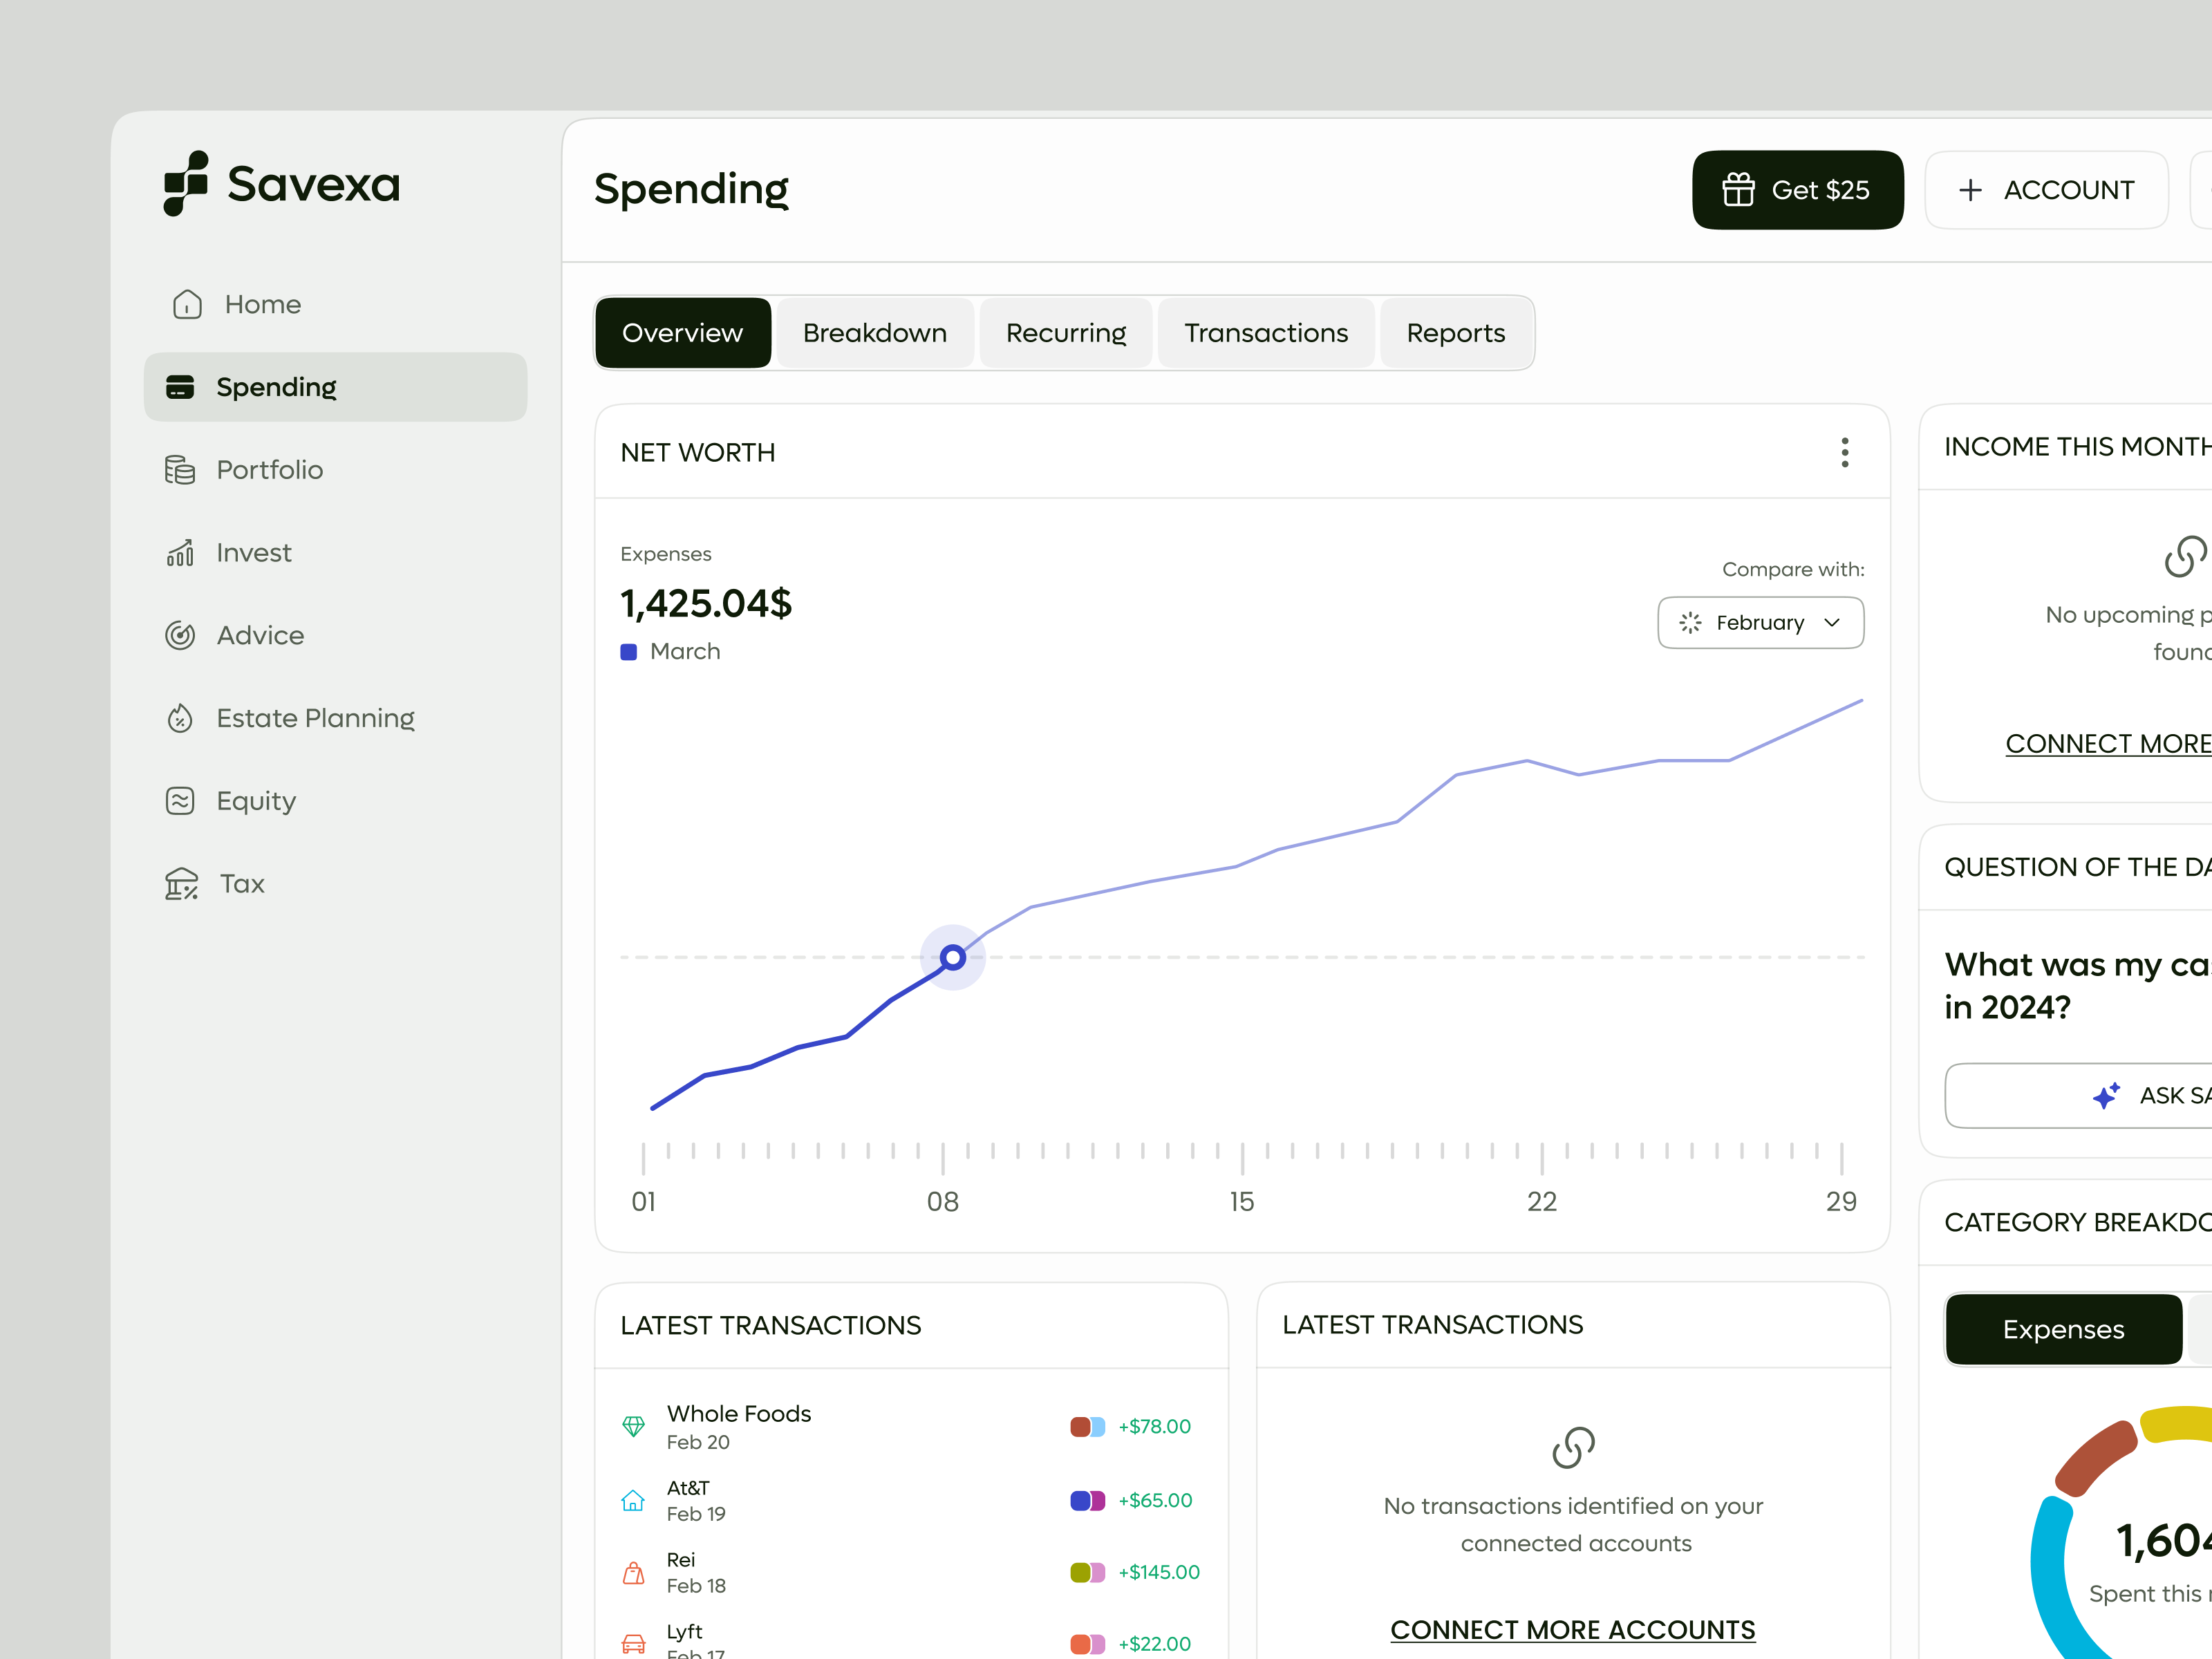Open Advice via its target icon
The height and width of the screenshot is (1659, 2212).
click(x=181, y=635)
